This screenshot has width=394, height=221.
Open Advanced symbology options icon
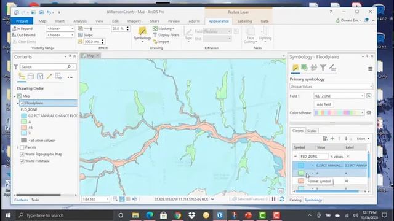332,68
